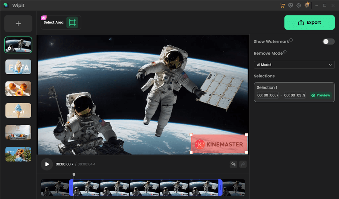Activate the Select Area rectangle tool

[72, 23]
